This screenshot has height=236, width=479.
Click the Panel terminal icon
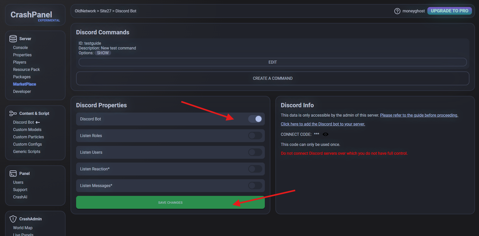coord(13,173)
